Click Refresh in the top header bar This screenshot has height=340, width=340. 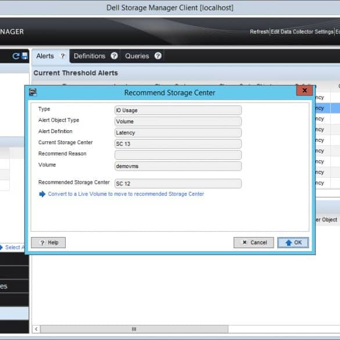pos(259,31)
